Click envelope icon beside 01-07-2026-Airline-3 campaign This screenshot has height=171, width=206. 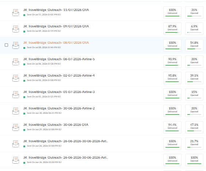click(16, 94)
